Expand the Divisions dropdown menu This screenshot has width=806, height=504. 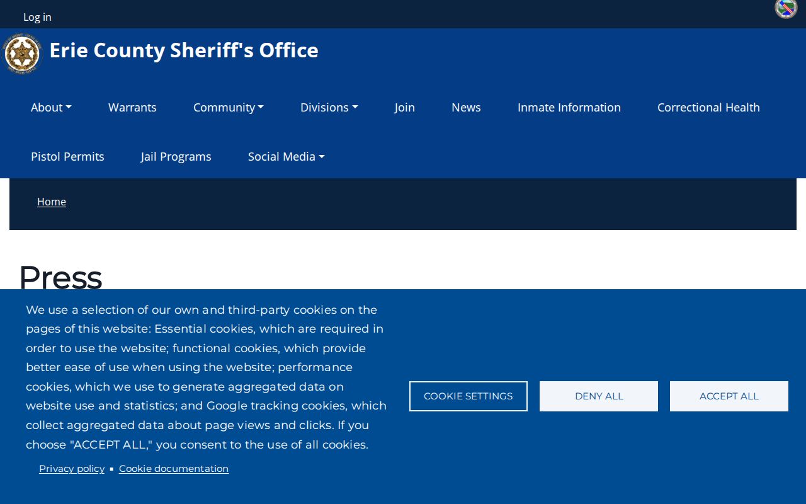pos(329,107)
